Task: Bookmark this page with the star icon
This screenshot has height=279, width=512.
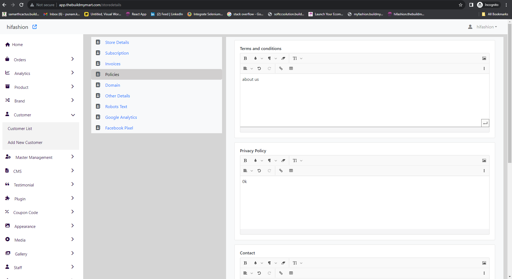Action: pyautogui.click(x=461, y=5)
